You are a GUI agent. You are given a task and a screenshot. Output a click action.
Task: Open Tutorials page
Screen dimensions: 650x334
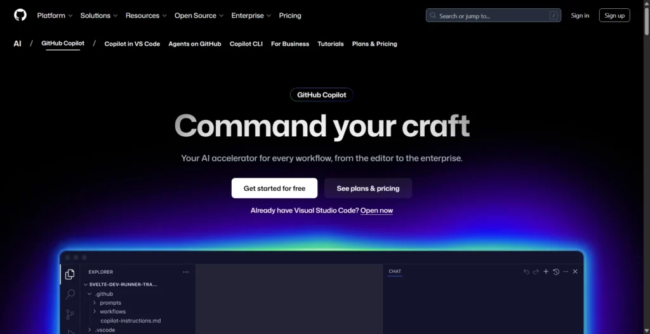point(330,44)
